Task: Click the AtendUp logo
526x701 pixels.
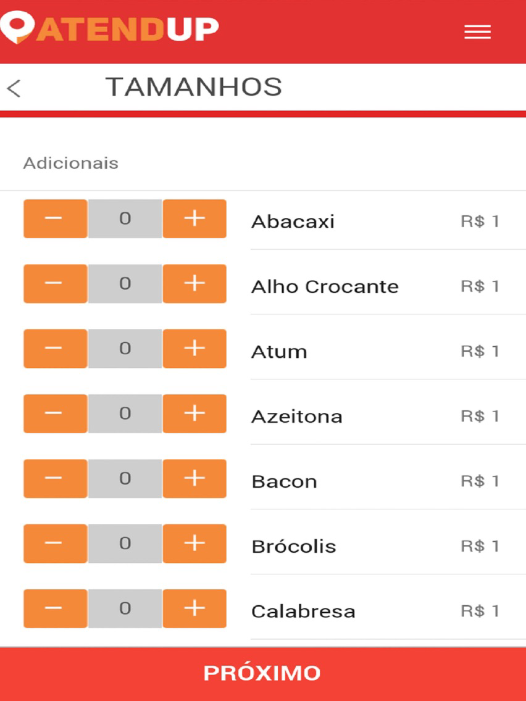Action: 110,30
